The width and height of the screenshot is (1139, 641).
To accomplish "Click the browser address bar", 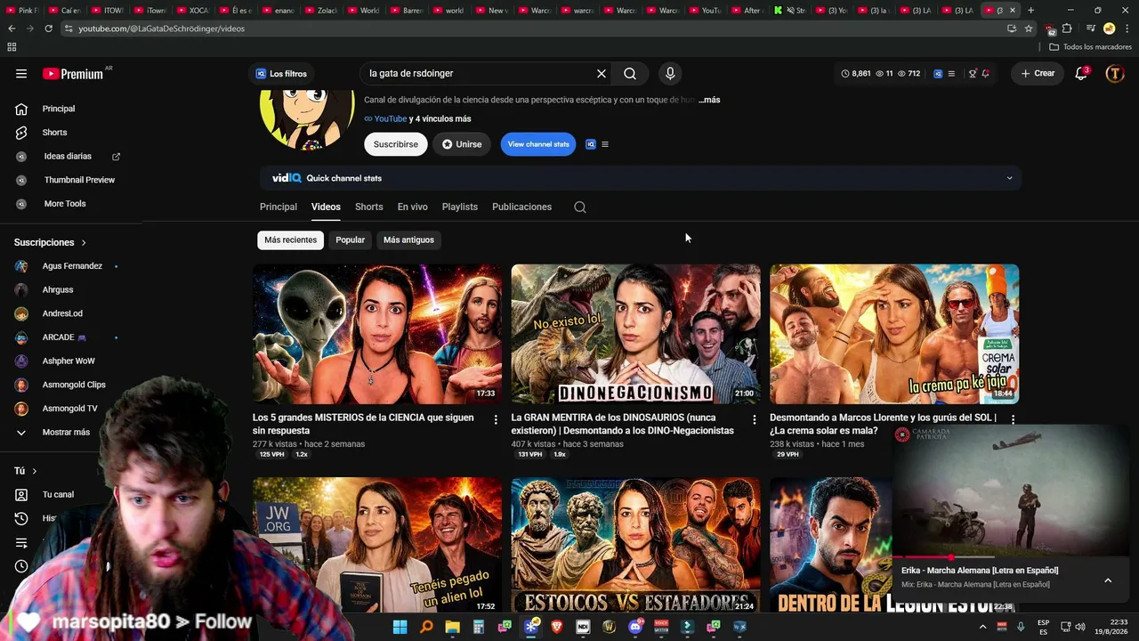I will [534, 28].
